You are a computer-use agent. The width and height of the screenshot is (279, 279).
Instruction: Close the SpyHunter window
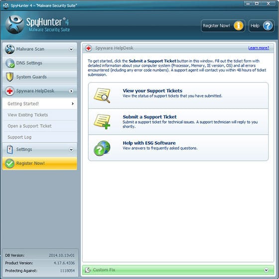268,3
